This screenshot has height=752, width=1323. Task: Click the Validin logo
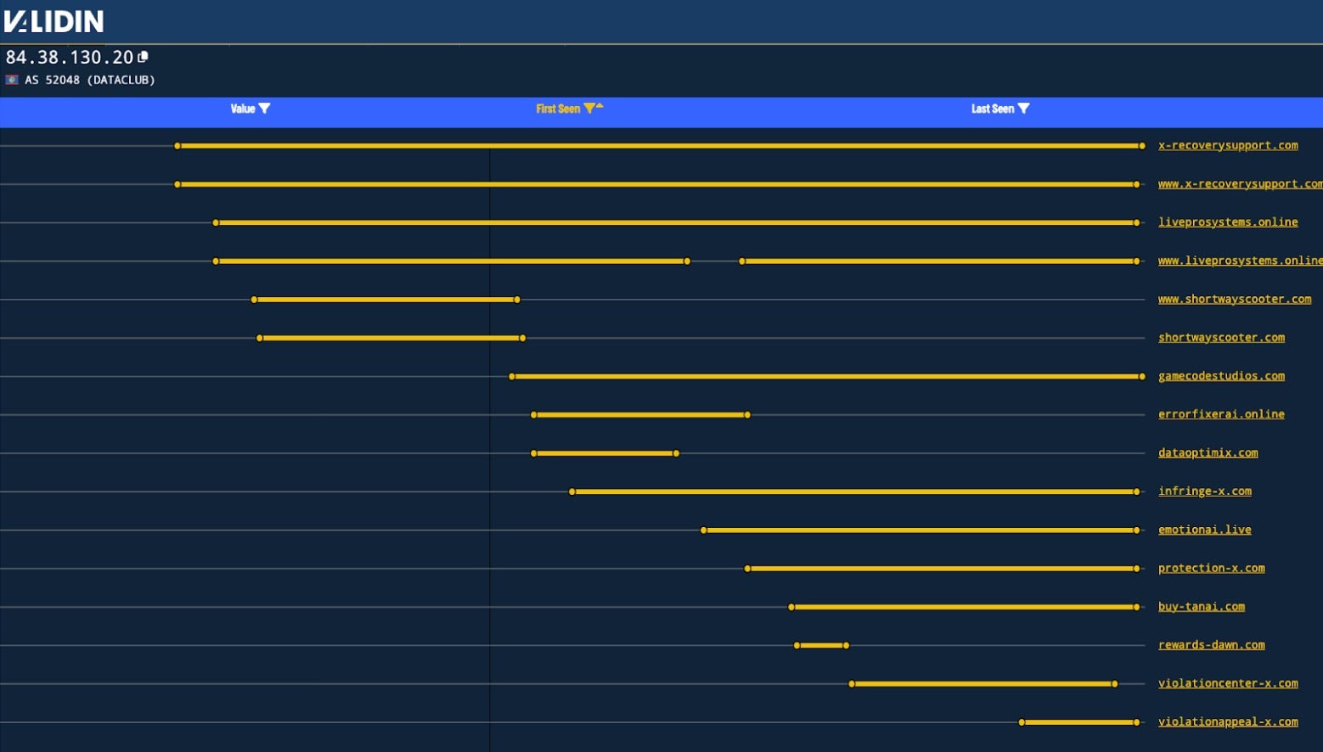tap(53, 21)
